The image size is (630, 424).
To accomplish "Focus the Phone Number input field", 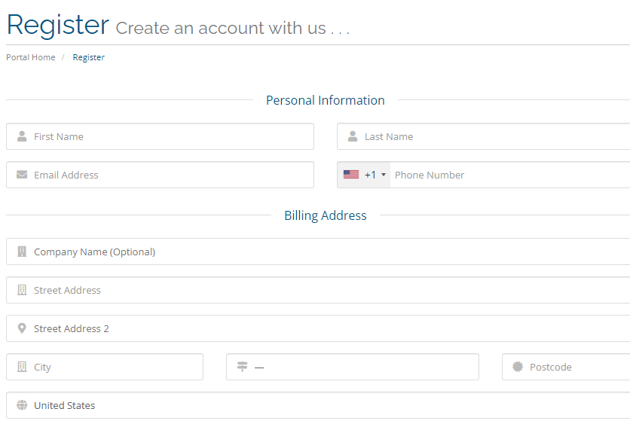I will click(x=510, y=175).
